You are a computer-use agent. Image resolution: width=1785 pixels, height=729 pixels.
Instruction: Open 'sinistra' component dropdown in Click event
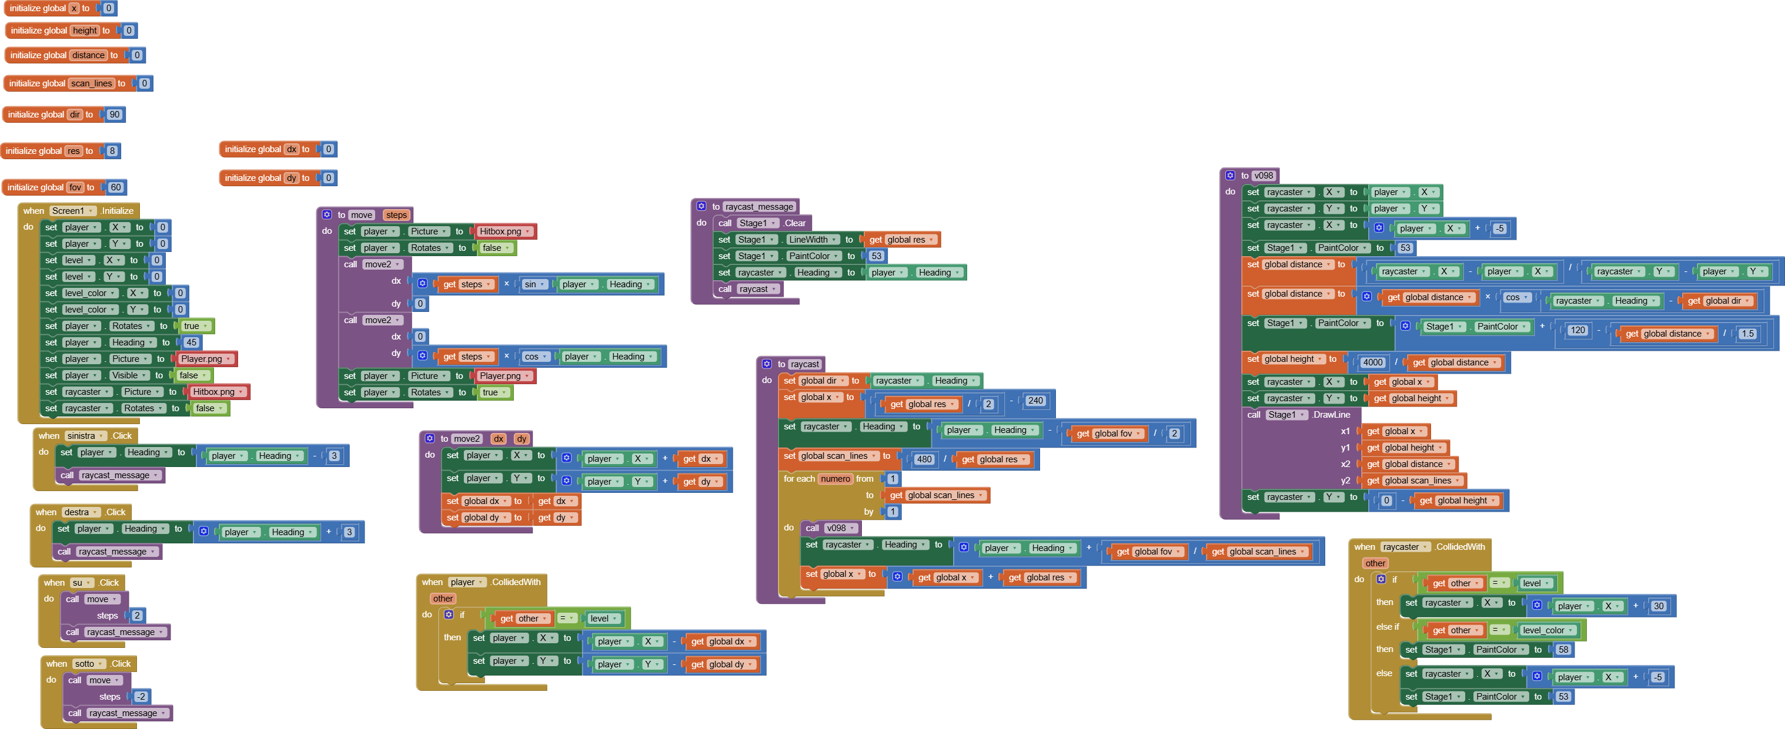point(86,436)
